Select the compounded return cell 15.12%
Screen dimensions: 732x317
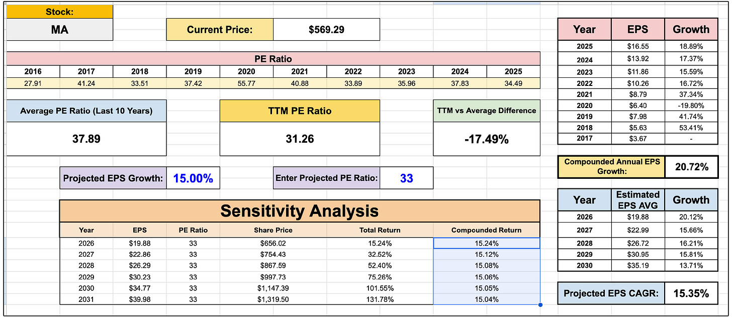pos(486,254)
